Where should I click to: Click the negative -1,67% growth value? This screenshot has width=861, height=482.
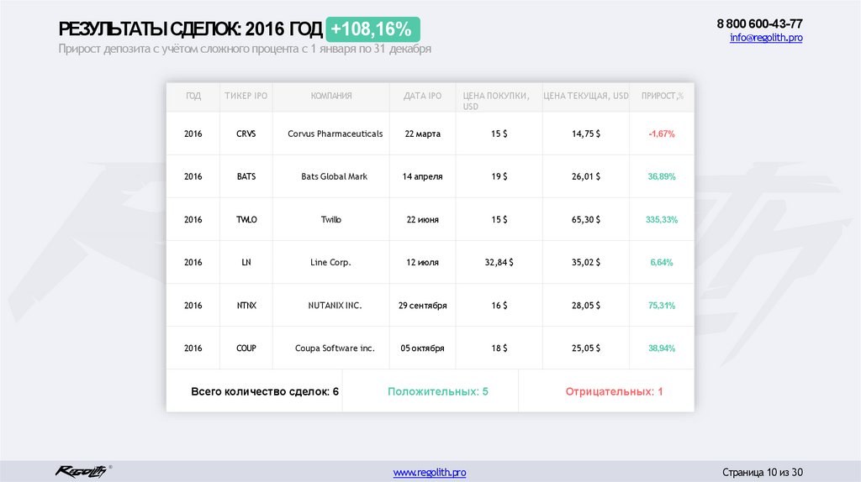coord(662,134)
